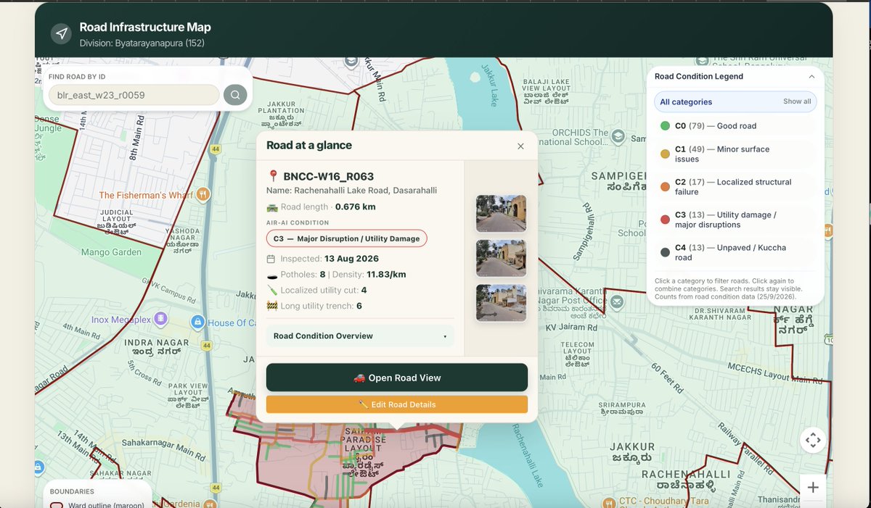This screenshot has height=508, width=871.
Task: Click The Fisherman's Wharf restaurant marker
Action: (x=203, y=194)
